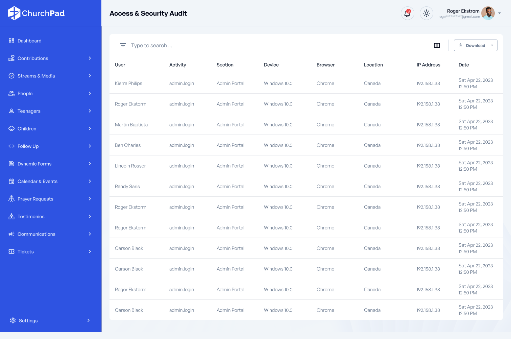Go to the Dashboard menu item
This screenshot has width=511, height=339.
[29, 41]
